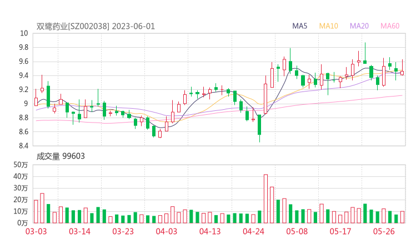The height and width of the screenshot is (244, 411).
Task: Click the volume axis label 40万
Action: 21,176
